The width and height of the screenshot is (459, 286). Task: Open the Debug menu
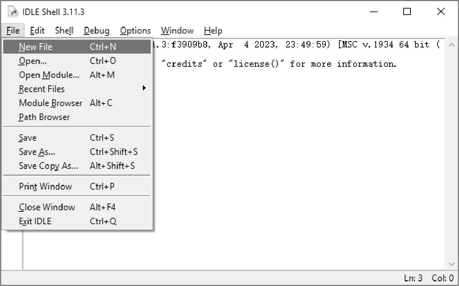96,31
